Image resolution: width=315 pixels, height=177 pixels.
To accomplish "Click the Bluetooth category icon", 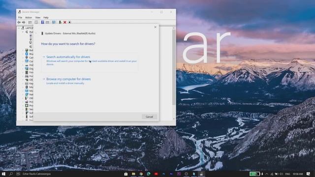I will pyautogui.click(x=27, y=54).
